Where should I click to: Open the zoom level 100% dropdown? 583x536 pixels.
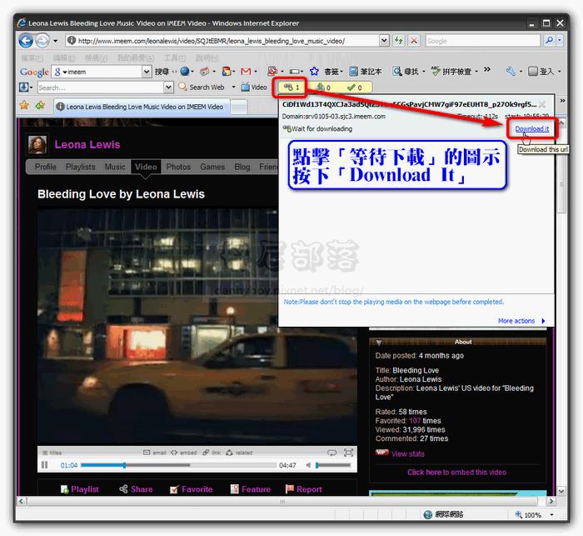pyautogui.click(x=551, y=515)
